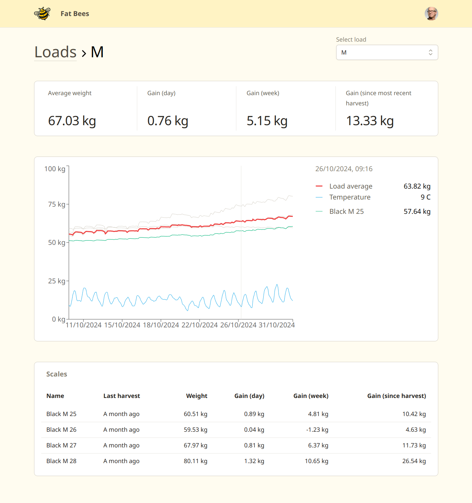Select the Temperature legend label

coord(350,197)
